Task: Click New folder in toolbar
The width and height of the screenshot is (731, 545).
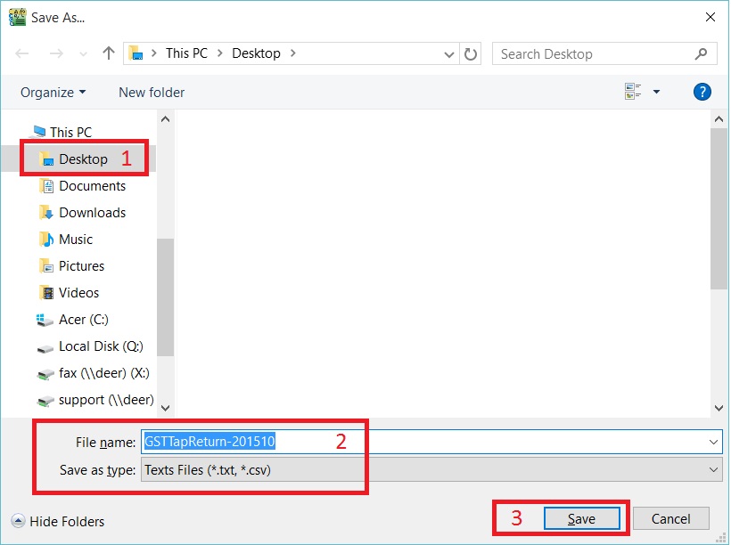Action: coord(152,92)
